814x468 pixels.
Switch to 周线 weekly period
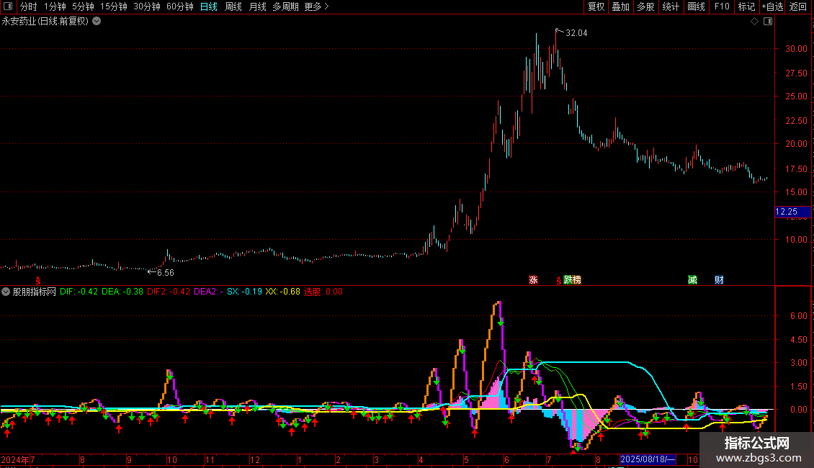(233, 6)
